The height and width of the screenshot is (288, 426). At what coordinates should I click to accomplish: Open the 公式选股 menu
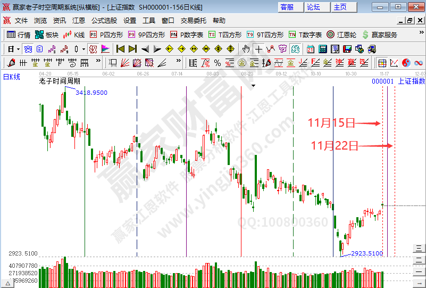pyautogui.click(x=104, y=21)
